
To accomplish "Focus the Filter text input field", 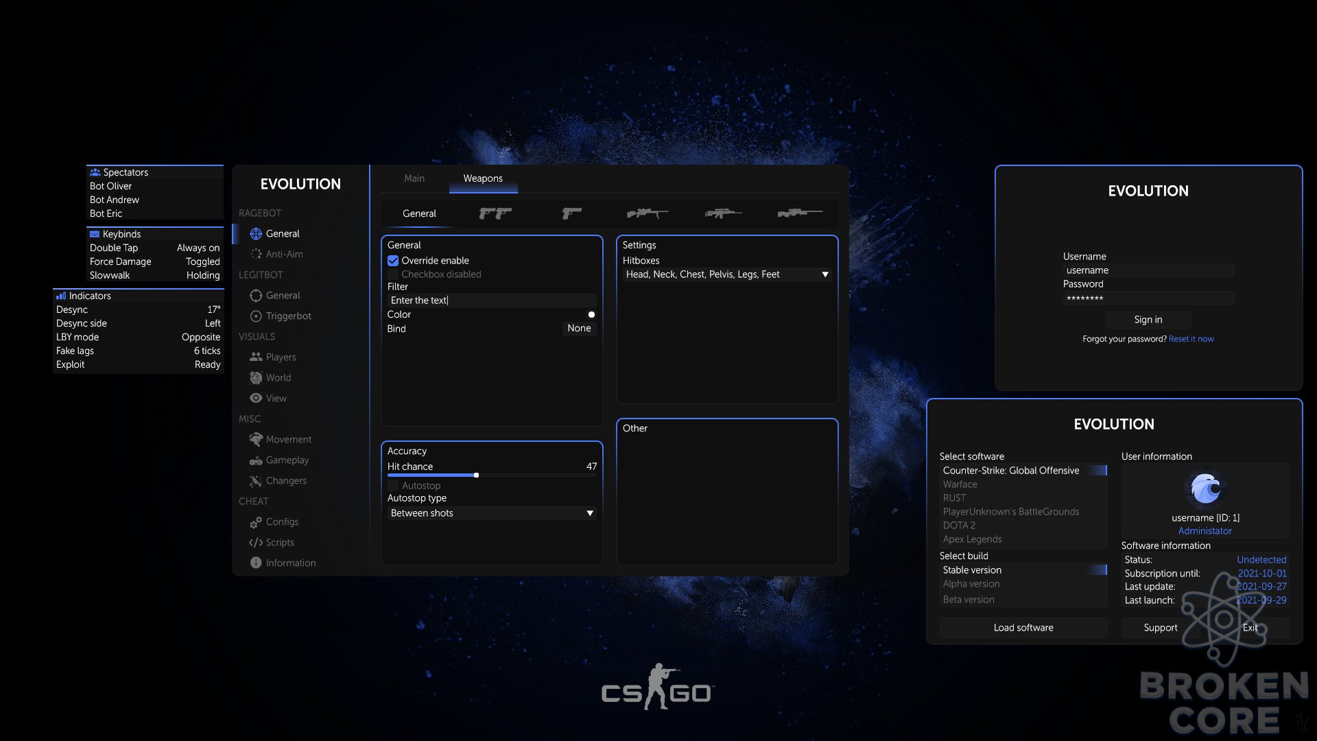I will point(492,301).
